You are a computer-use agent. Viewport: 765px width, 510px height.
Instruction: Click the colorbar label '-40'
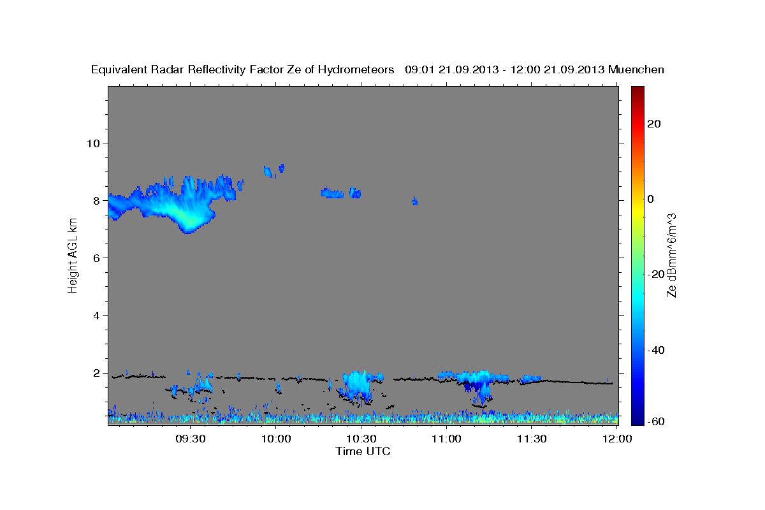click(656, 349)
